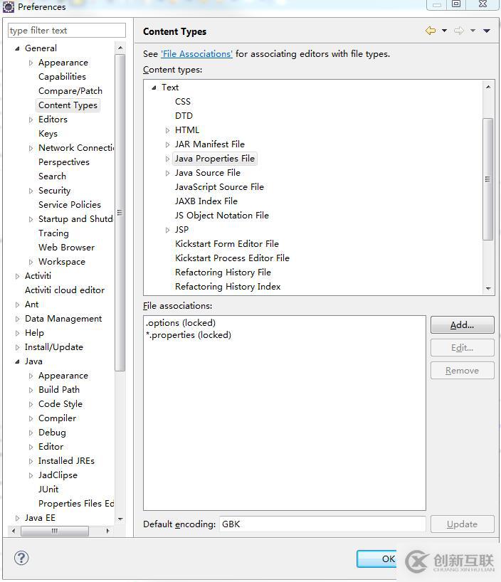Expand the Data Management node
This screenshot has width=501, height=582.
[x=17, y=319]
